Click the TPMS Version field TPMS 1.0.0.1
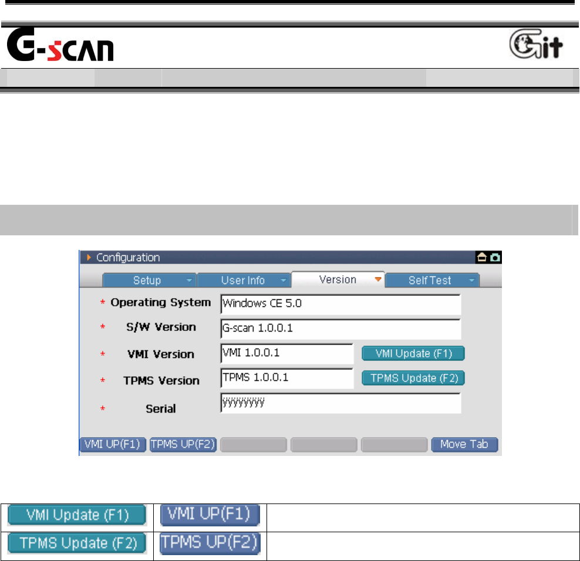580x561 pixels. pyautogui.click(x=287, y=378)
